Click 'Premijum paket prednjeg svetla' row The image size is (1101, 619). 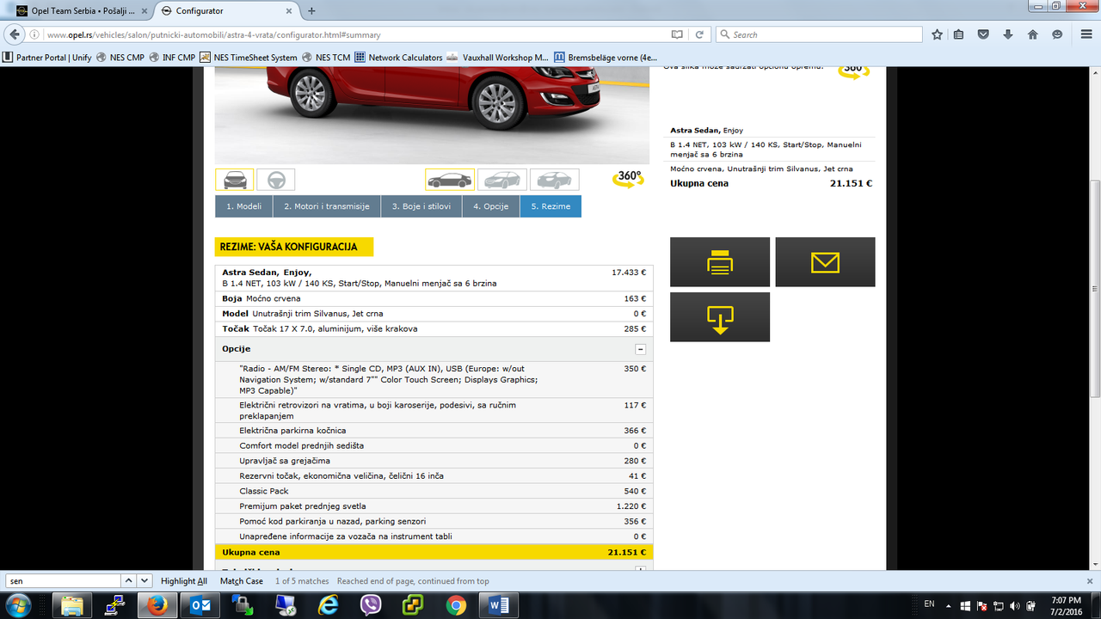coord(434,506)
